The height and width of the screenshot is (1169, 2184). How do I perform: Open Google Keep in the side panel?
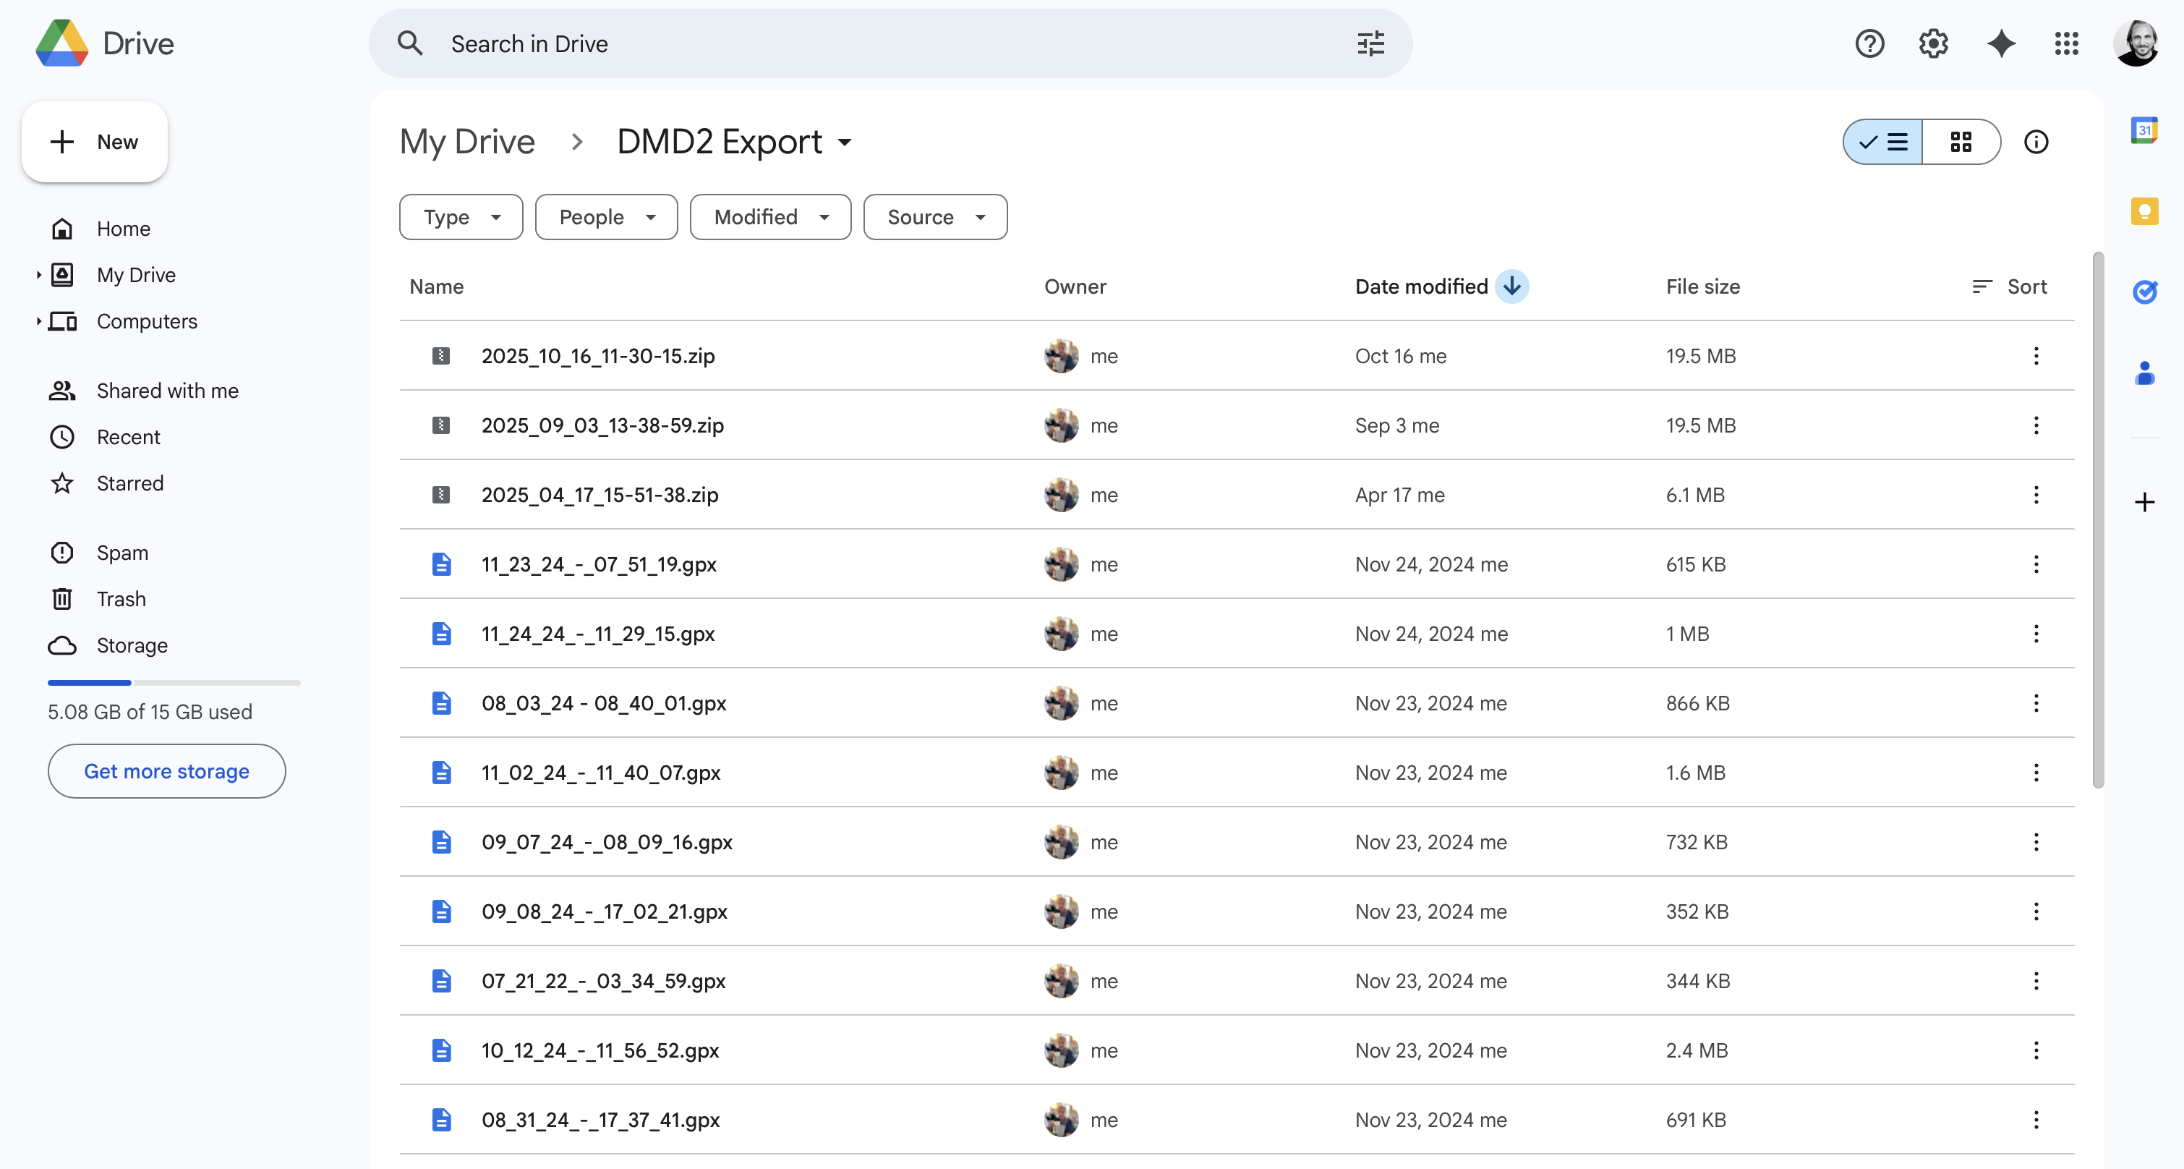coord(2145,211)
